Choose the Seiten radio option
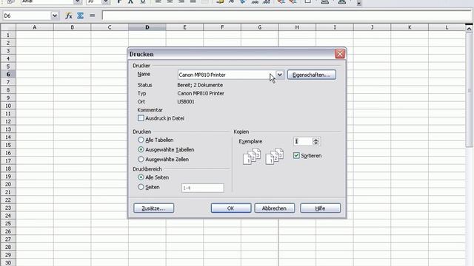This screenshot has height=266, width=474. pos(141,187)
